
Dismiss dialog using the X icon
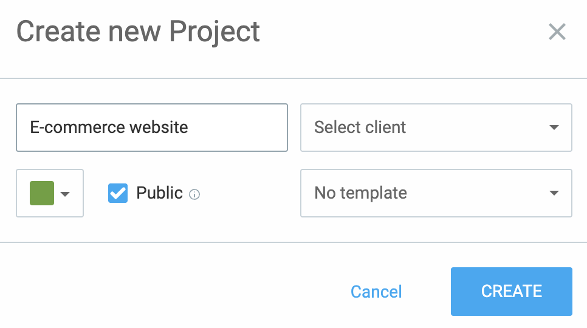pyautogui.click(x=557, y=32)
